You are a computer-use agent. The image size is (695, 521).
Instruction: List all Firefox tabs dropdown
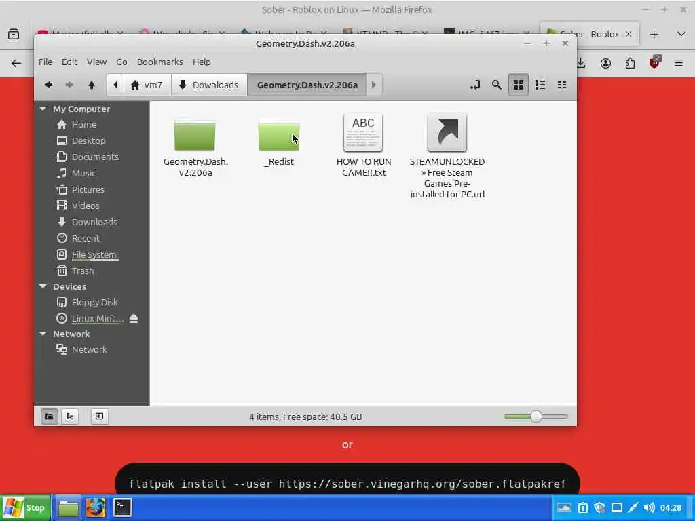coord(681,34)
